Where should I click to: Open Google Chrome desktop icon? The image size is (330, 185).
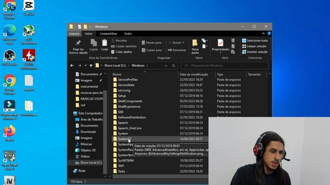[x=9, y=84]
